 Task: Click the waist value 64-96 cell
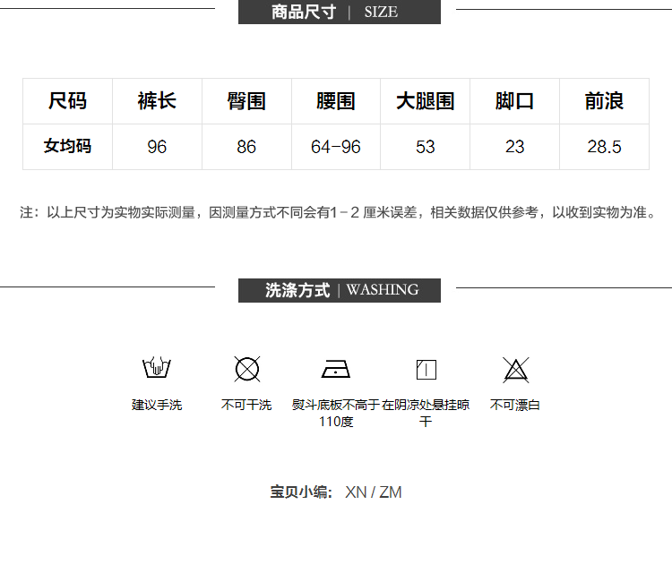pyautogui.click(x=336, y=147)
